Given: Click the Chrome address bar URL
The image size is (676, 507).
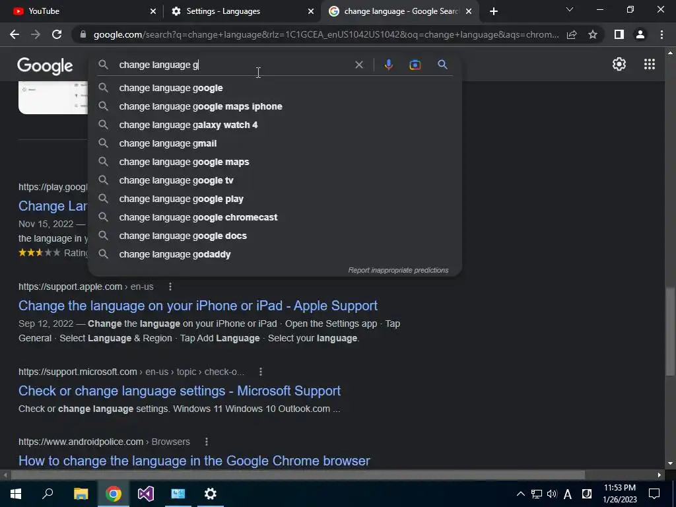Looking at the screenshot, I should (x=326, y=34).
